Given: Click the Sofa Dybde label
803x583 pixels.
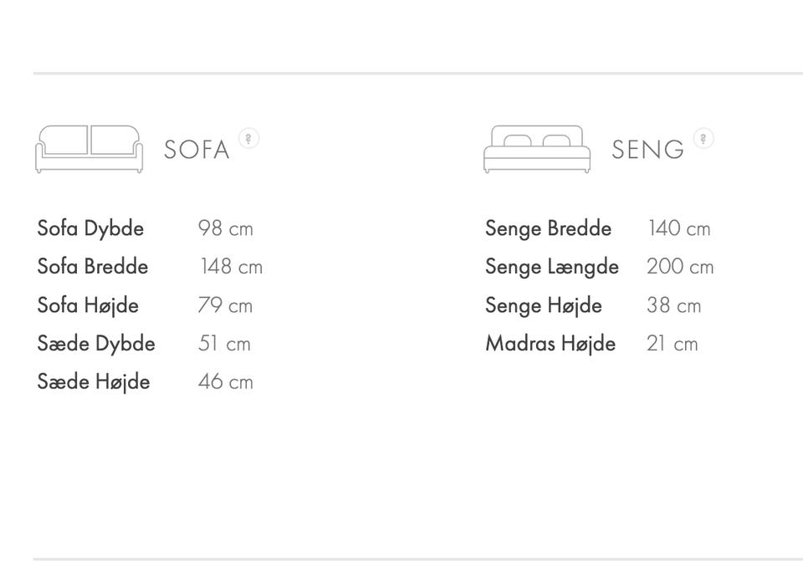Looking at the screenshot, I should [90, 228].
